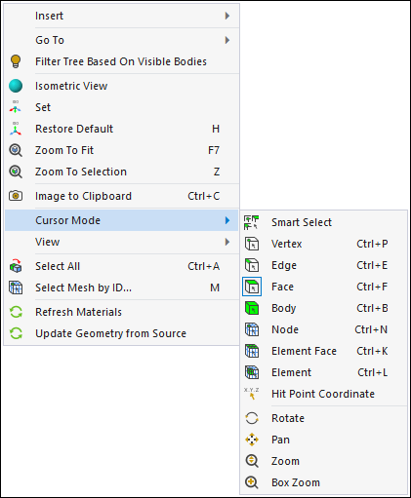This screenshot has height=498, width=411.
Task: Pick the Node cursor mode label
Action: [x=285, y=329]
